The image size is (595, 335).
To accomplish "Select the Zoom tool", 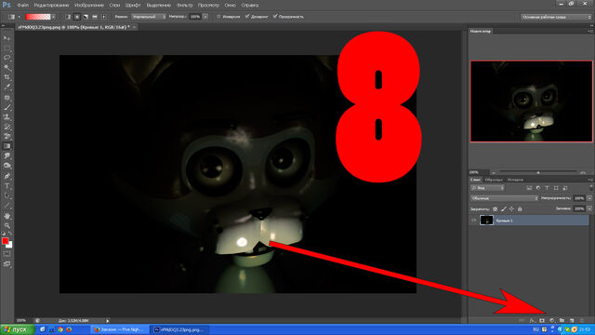I will [x=7, y=225].
